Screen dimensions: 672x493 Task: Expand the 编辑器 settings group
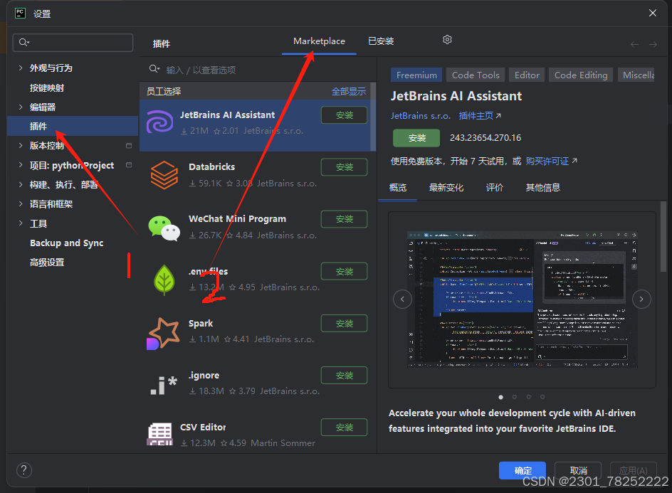point(21,107)
